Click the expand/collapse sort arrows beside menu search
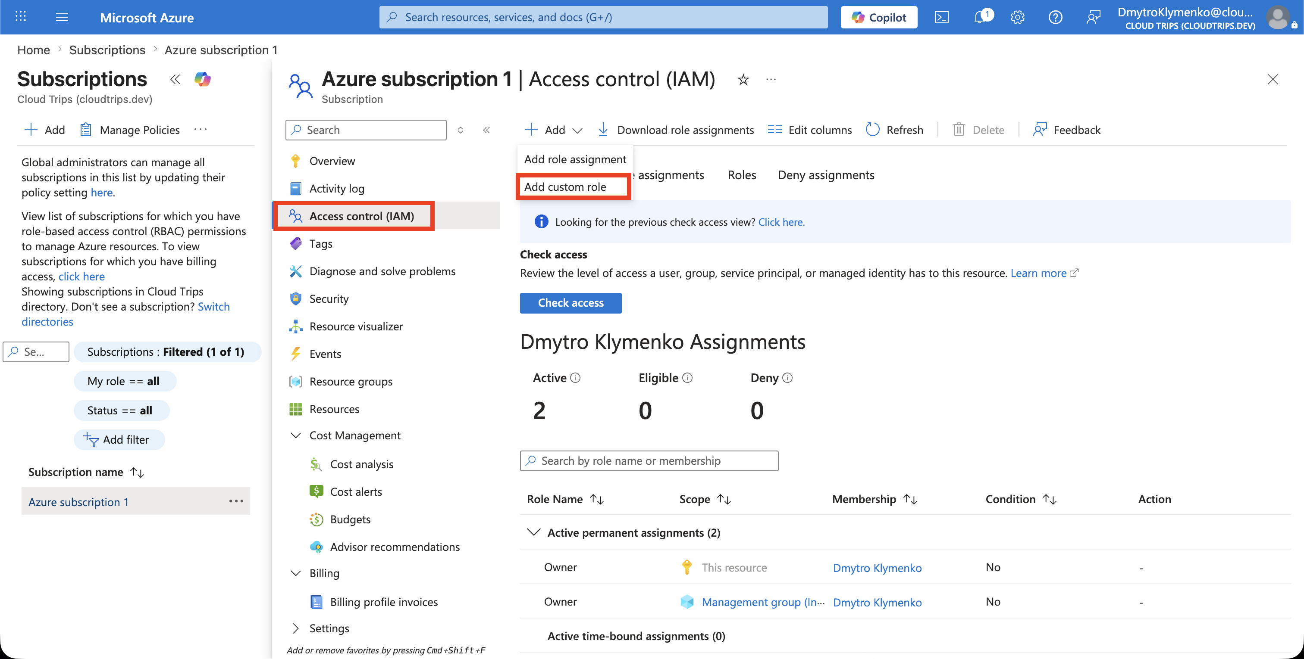 (460, 130)
